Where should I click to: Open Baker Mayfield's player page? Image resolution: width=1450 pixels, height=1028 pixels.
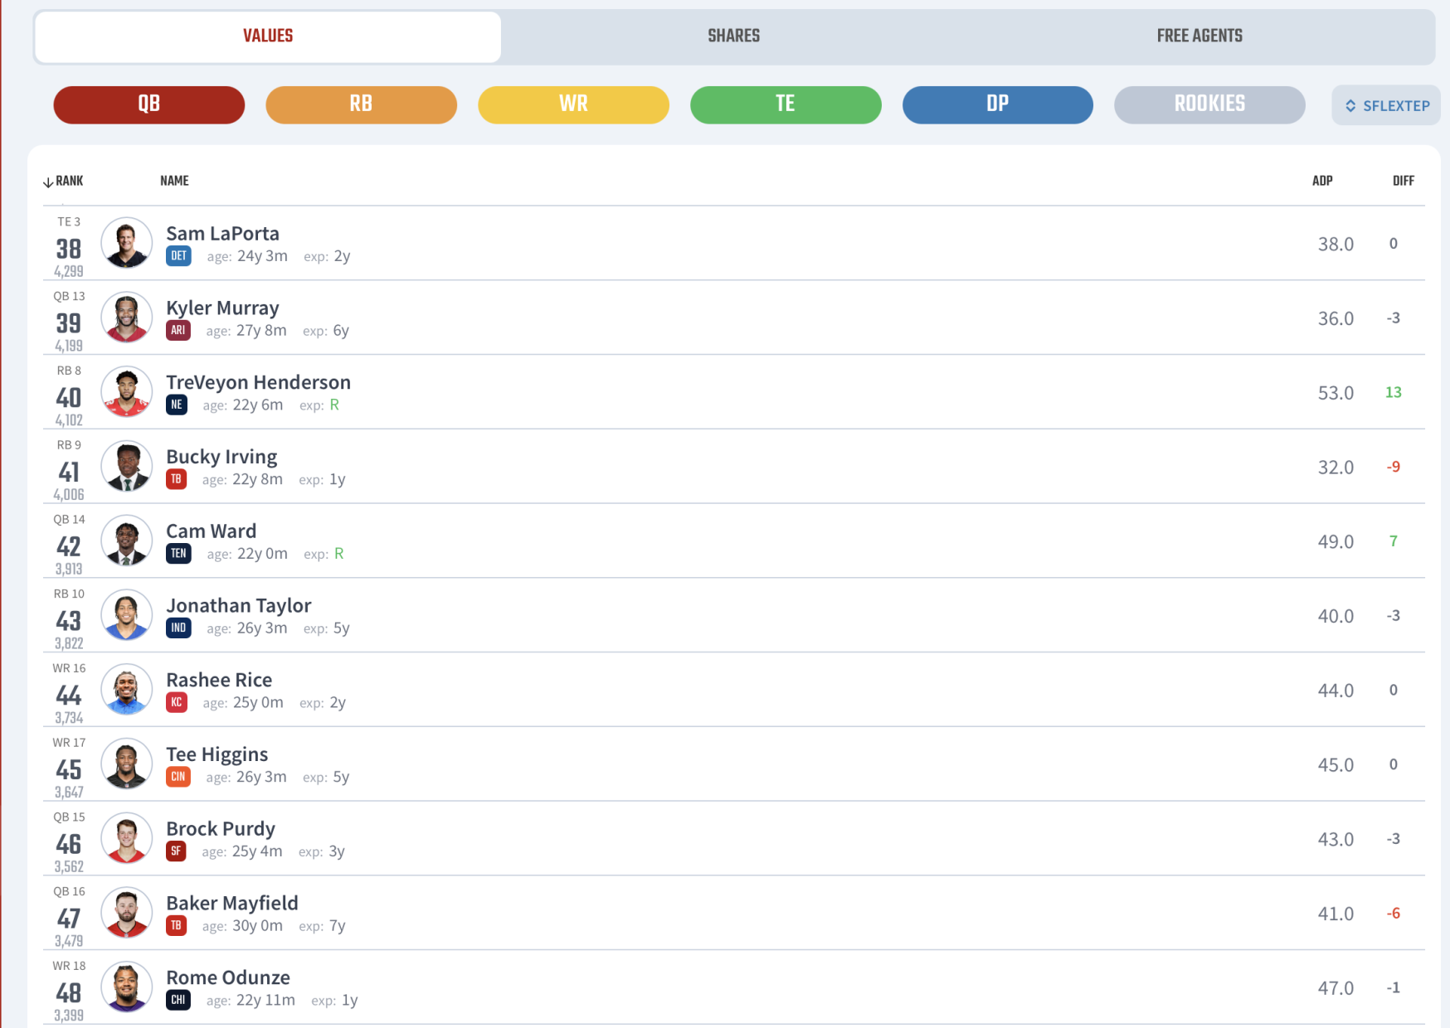(x=232, y=903)
